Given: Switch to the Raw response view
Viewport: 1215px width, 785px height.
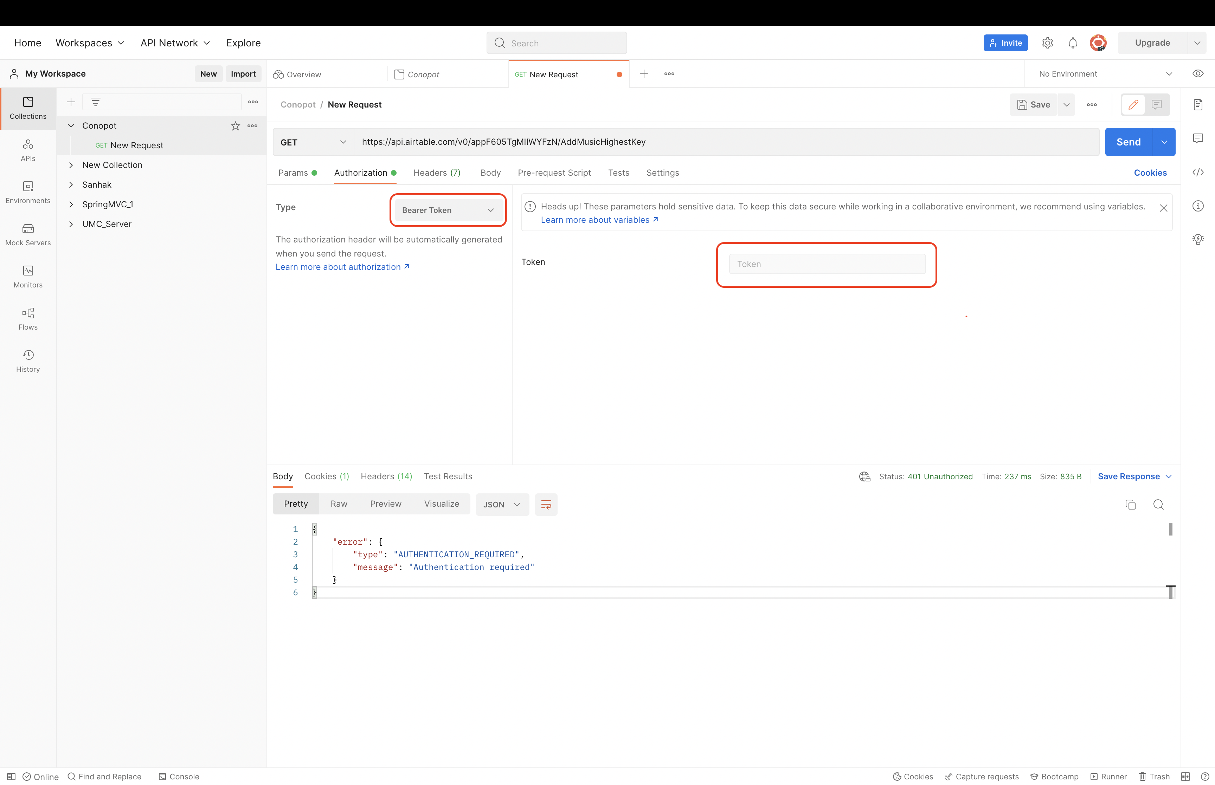Looking at the screenshot, I should (339, 504).
